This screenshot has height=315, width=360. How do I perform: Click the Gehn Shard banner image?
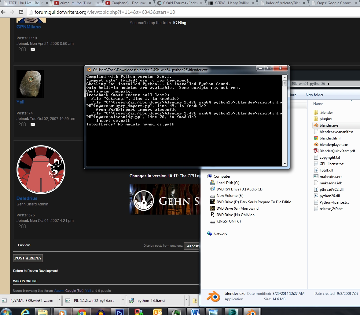point(164,199)
